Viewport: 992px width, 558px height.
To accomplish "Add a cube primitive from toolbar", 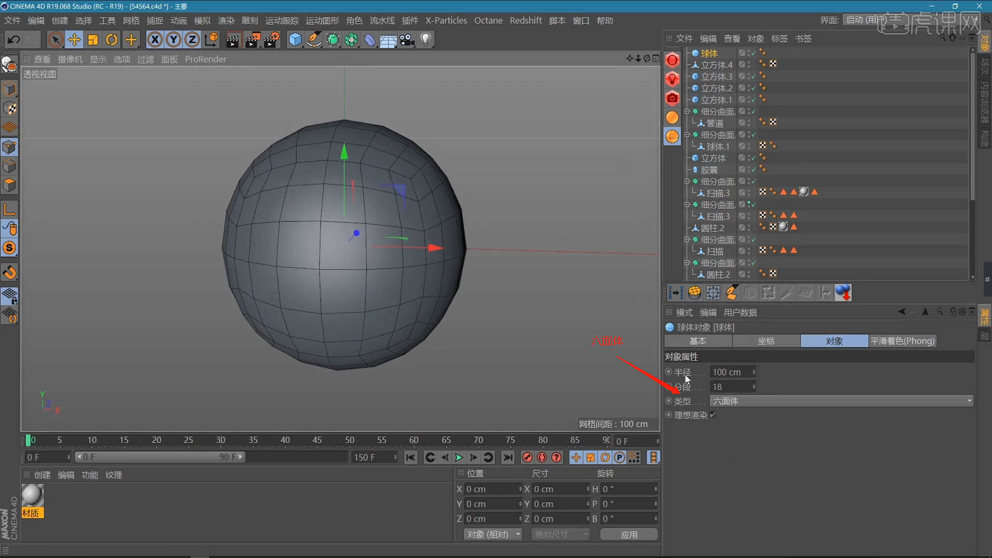I will (x=295, y=40).
